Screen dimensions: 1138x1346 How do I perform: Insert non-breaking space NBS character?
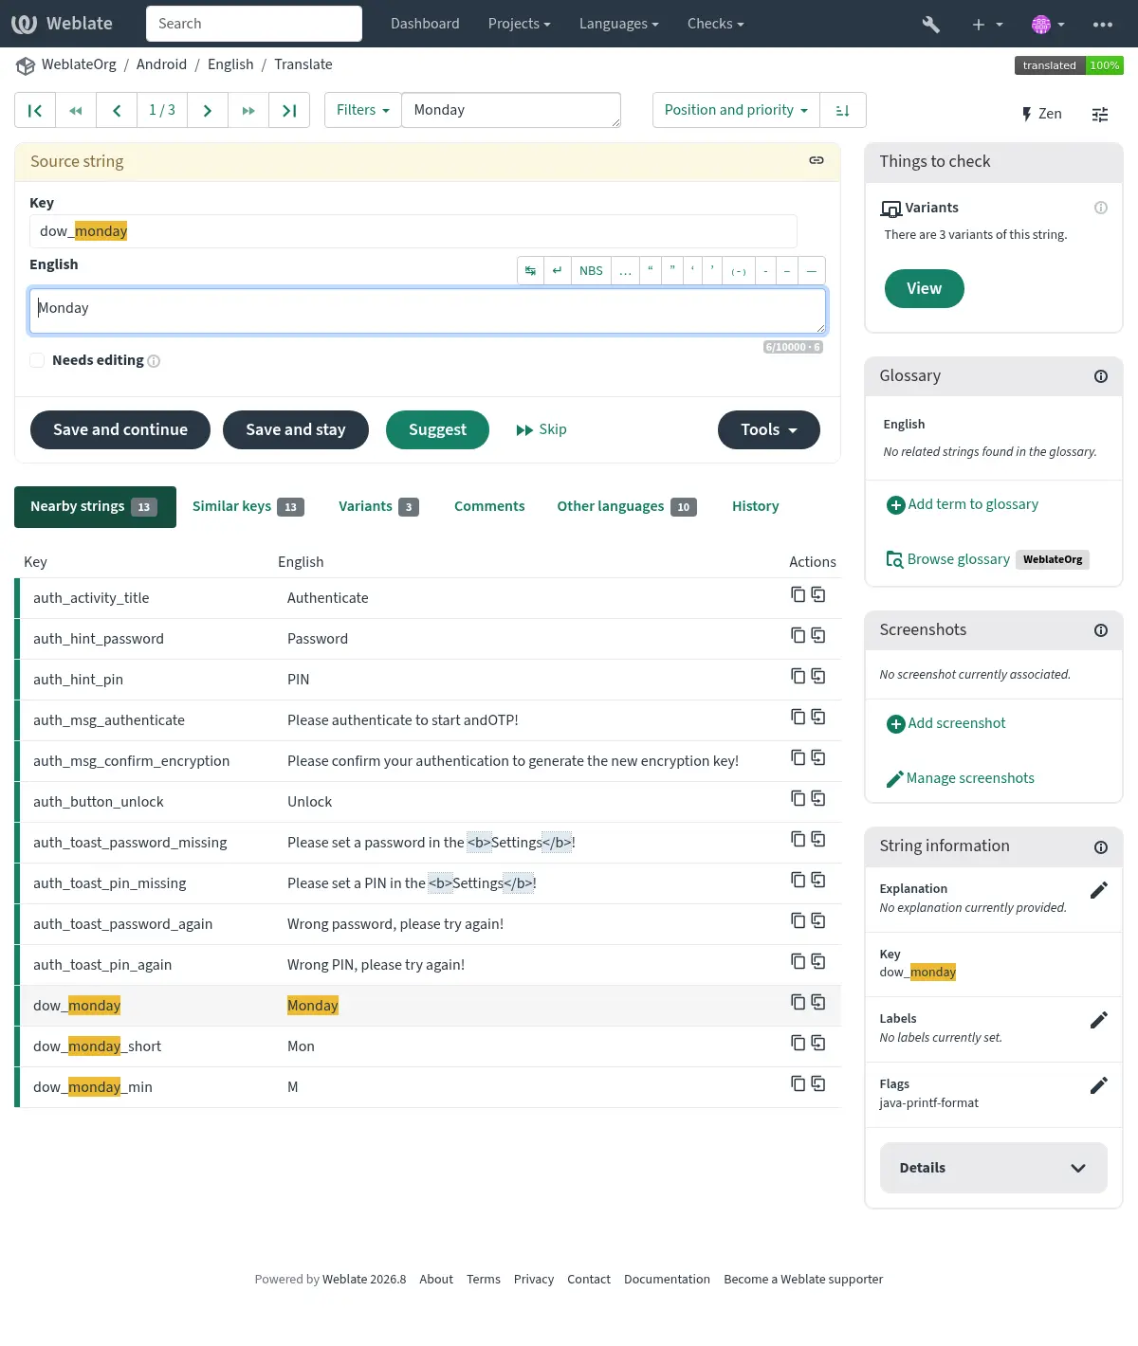[591, 270]
